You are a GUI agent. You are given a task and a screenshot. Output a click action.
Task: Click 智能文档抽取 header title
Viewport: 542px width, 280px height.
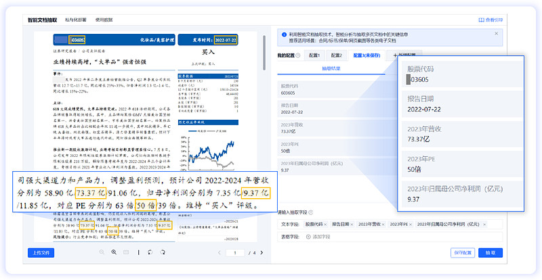click(x=43, y=20)
